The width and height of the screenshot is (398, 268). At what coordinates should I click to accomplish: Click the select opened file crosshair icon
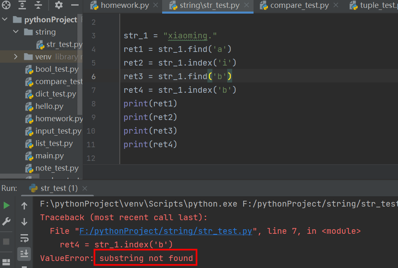pos(6,5)
